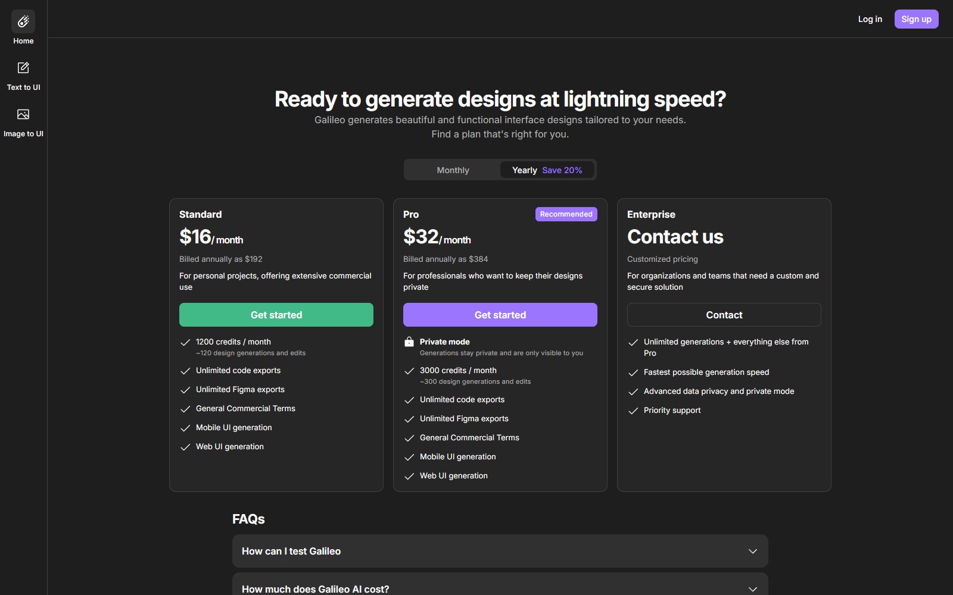The image size is (953, 595).
Task: Select Text to UI label in sidebar
Action: [23, 87]
